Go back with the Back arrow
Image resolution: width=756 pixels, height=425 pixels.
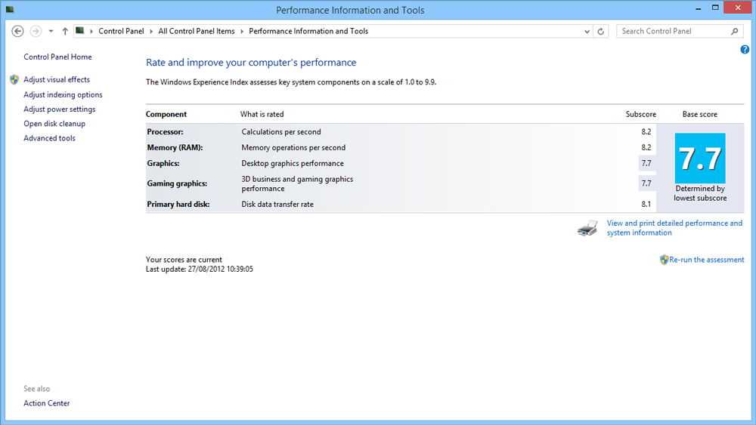[x=17, y=31]
